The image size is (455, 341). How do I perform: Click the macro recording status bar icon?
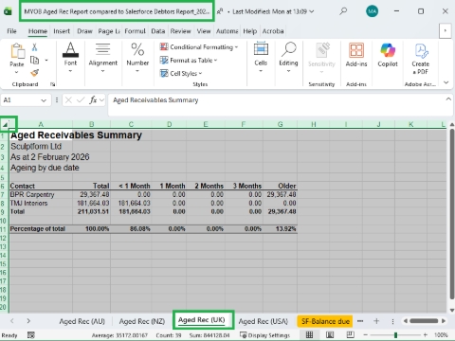(x=31, y=335)
